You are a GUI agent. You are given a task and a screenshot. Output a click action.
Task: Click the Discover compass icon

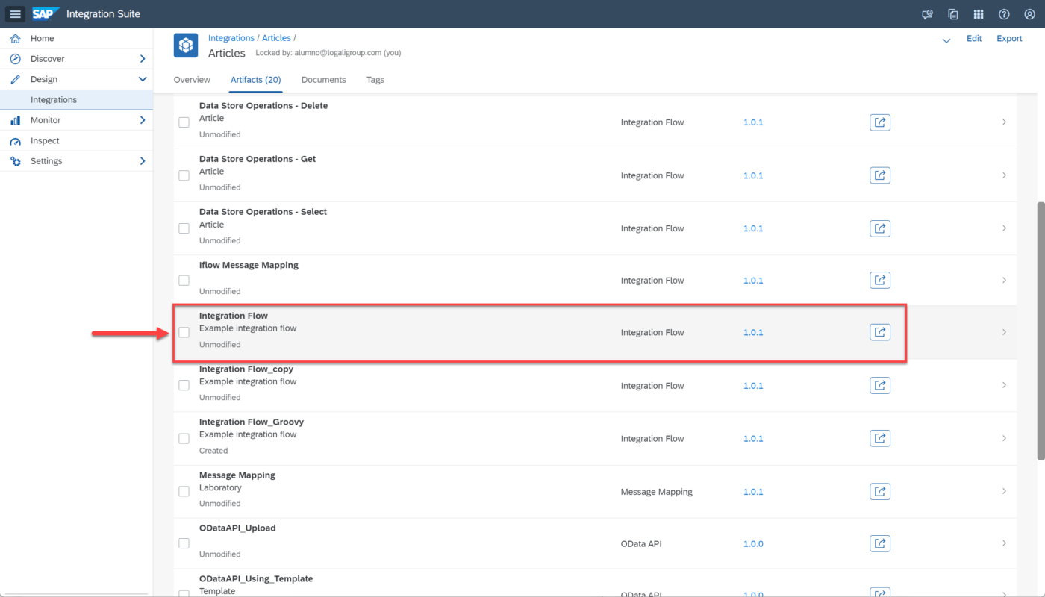click(15, 59)
